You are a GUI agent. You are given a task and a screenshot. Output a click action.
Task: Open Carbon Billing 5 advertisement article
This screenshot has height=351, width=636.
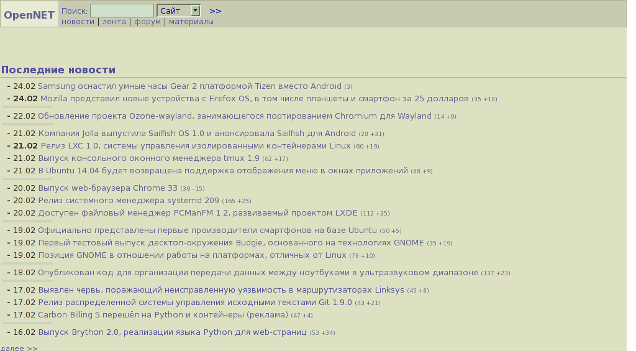coord(163,315)
